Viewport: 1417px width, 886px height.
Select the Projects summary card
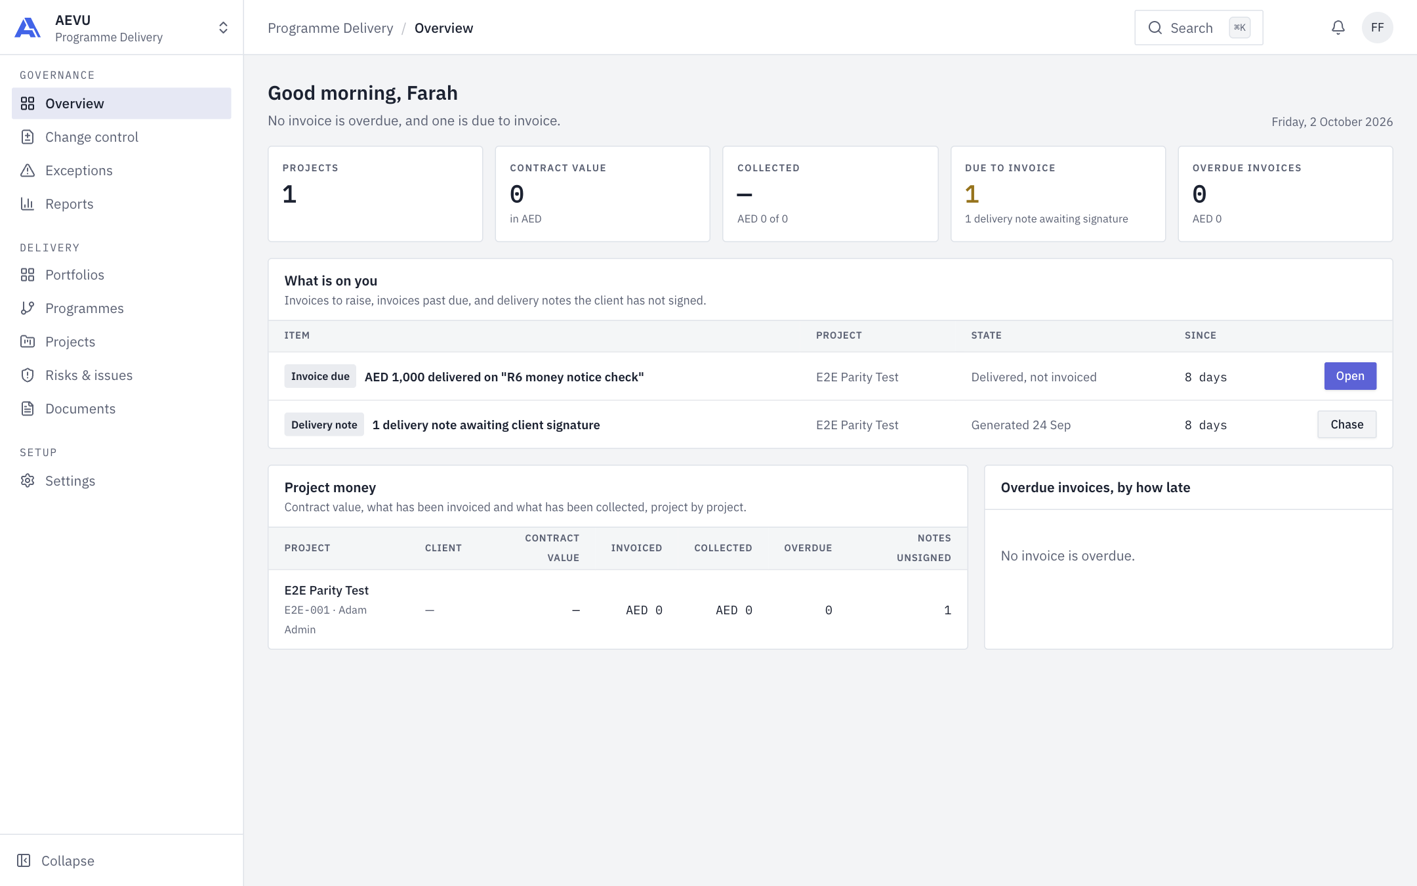tap(375, 194)
